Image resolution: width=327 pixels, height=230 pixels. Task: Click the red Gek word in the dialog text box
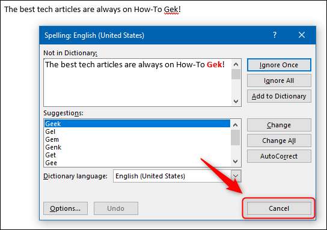pos(215,65)
